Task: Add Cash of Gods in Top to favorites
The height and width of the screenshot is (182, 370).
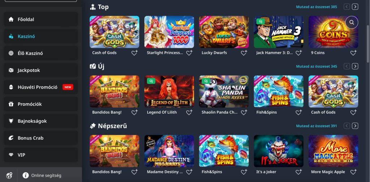Action: click(134, 53)
